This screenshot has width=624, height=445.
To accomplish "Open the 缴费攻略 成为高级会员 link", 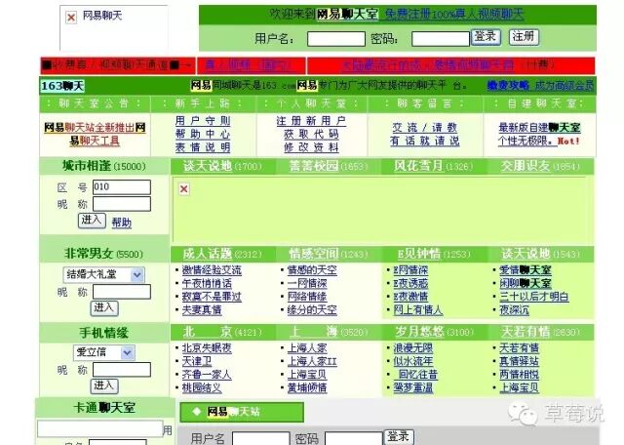I will pos(540,85).
